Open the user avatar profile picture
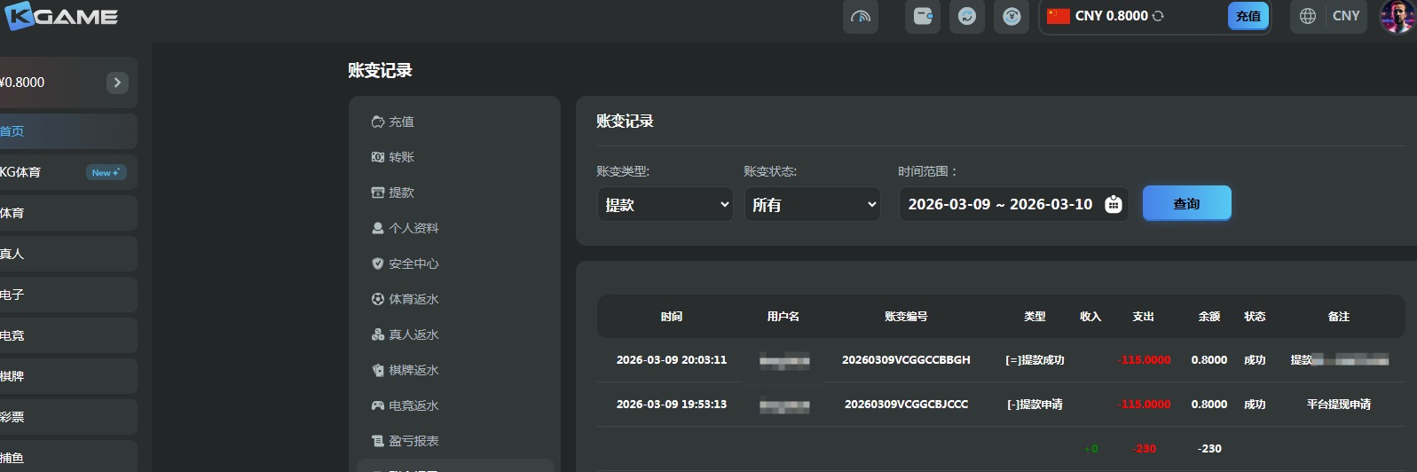The width and height of the screenshot is (1417, 472). point(1397,16)
